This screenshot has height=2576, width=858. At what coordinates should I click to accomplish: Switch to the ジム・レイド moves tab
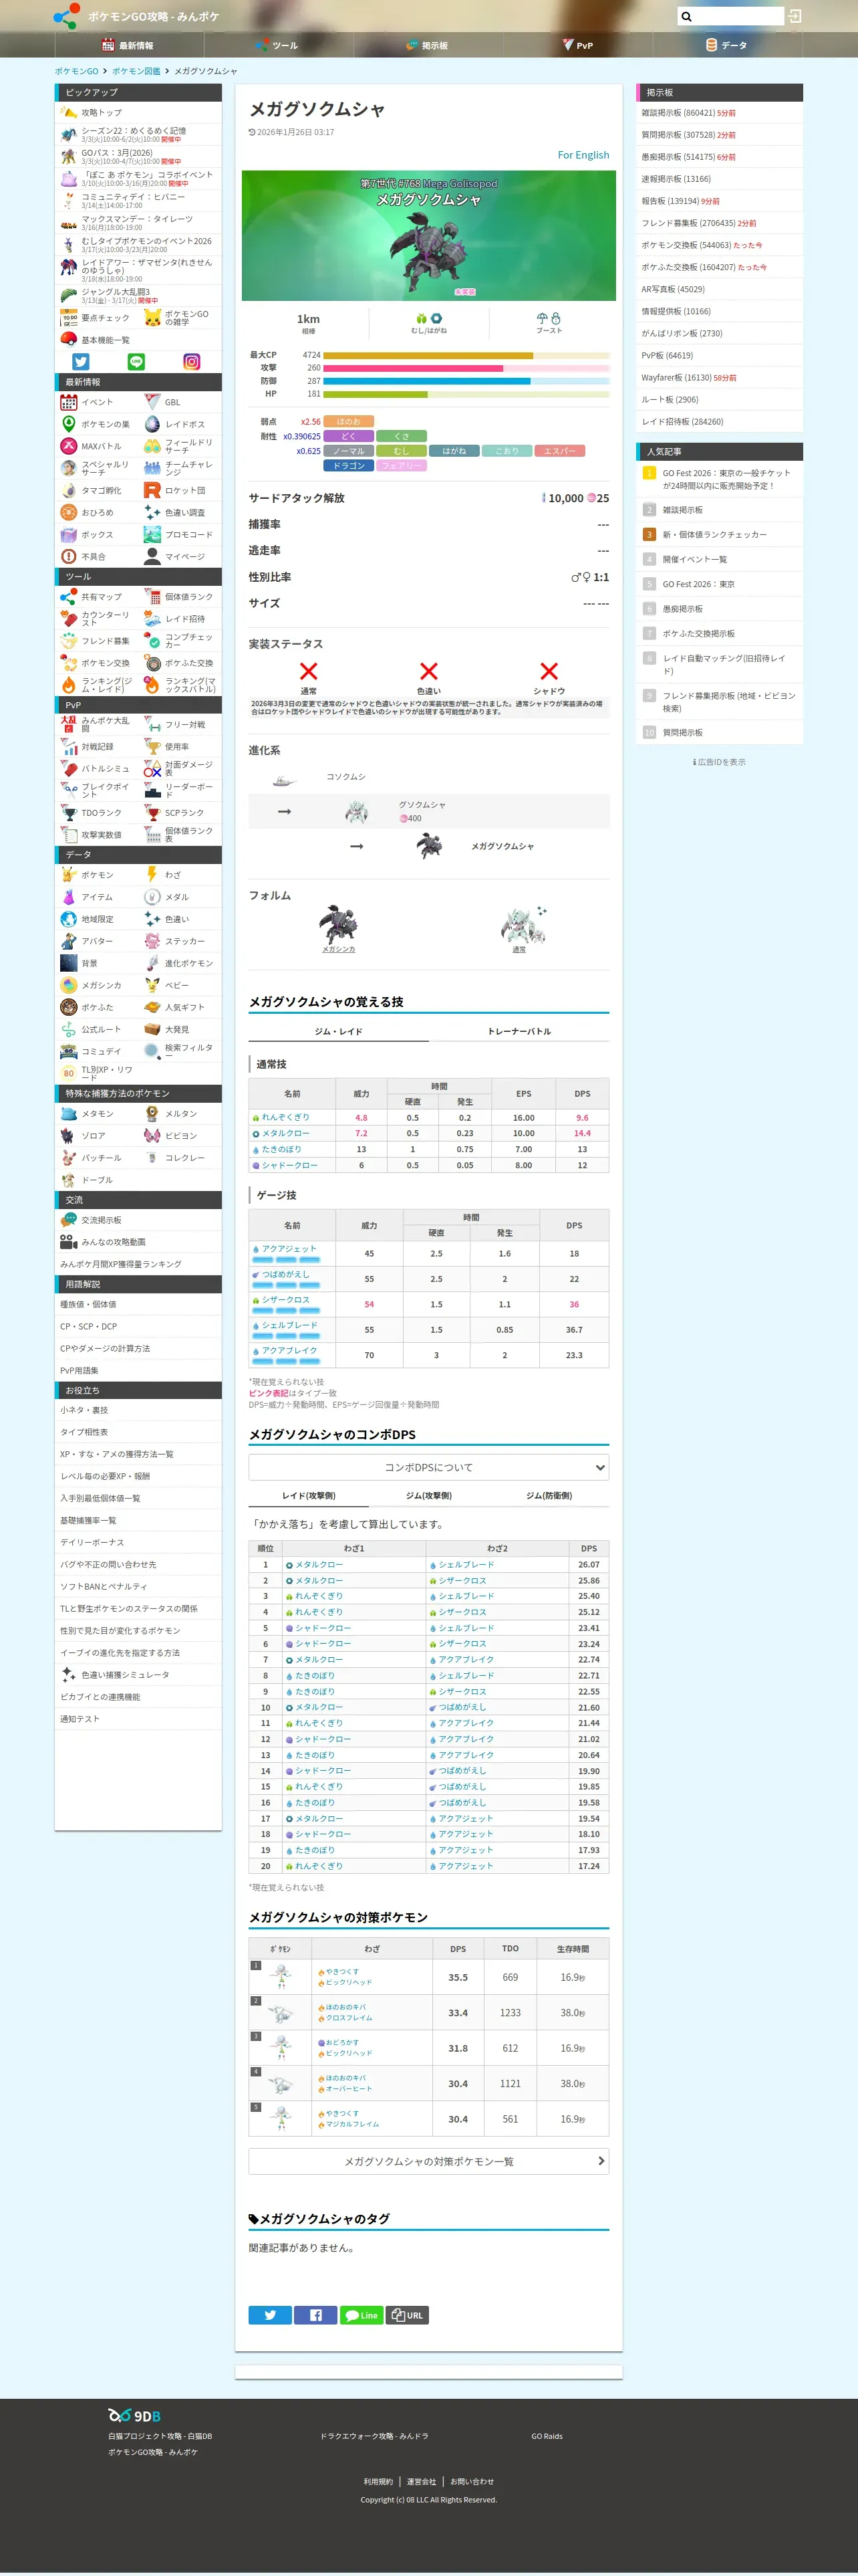(x=339, y=1031)
